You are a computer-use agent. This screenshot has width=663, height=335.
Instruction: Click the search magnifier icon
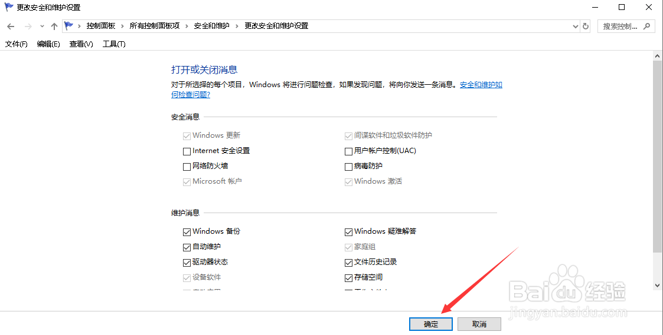pos(646,26)
